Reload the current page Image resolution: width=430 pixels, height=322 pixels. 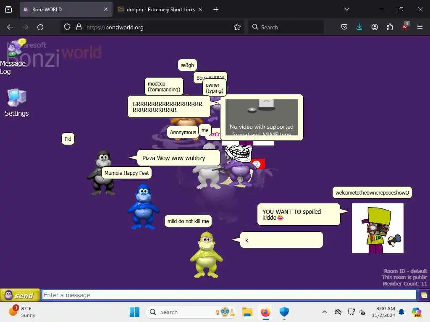(x=40, y=27)
